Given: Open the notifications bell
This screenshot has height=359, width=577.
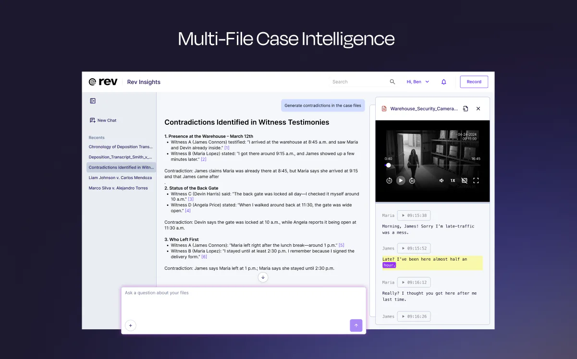Looking at the screenshot, I should pyautogui.click(x=443, y=82).
